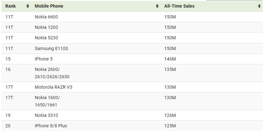The height and width of the screenshot is (133, 263).
Task: Sort by the Mobile Phone header label
Action: tap(49, 6)
